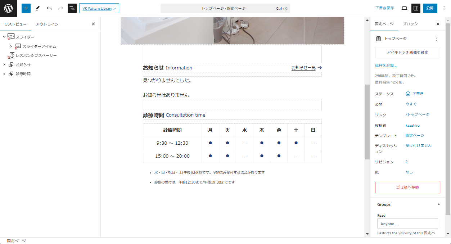Open the VK Pattern Library link
Screen dimensions: 451x244
tap(99, 8)
